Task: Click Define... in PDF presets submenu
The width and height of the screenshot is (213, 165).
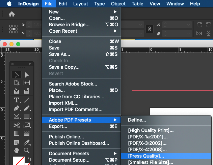Action: coord(137,120)
